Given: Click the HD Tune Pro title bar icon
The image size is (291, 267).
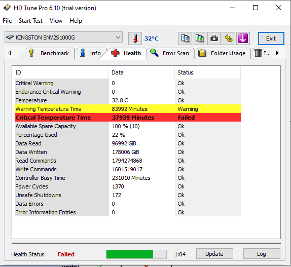Looking at the screenshot, I should click(x=7, y=8).
